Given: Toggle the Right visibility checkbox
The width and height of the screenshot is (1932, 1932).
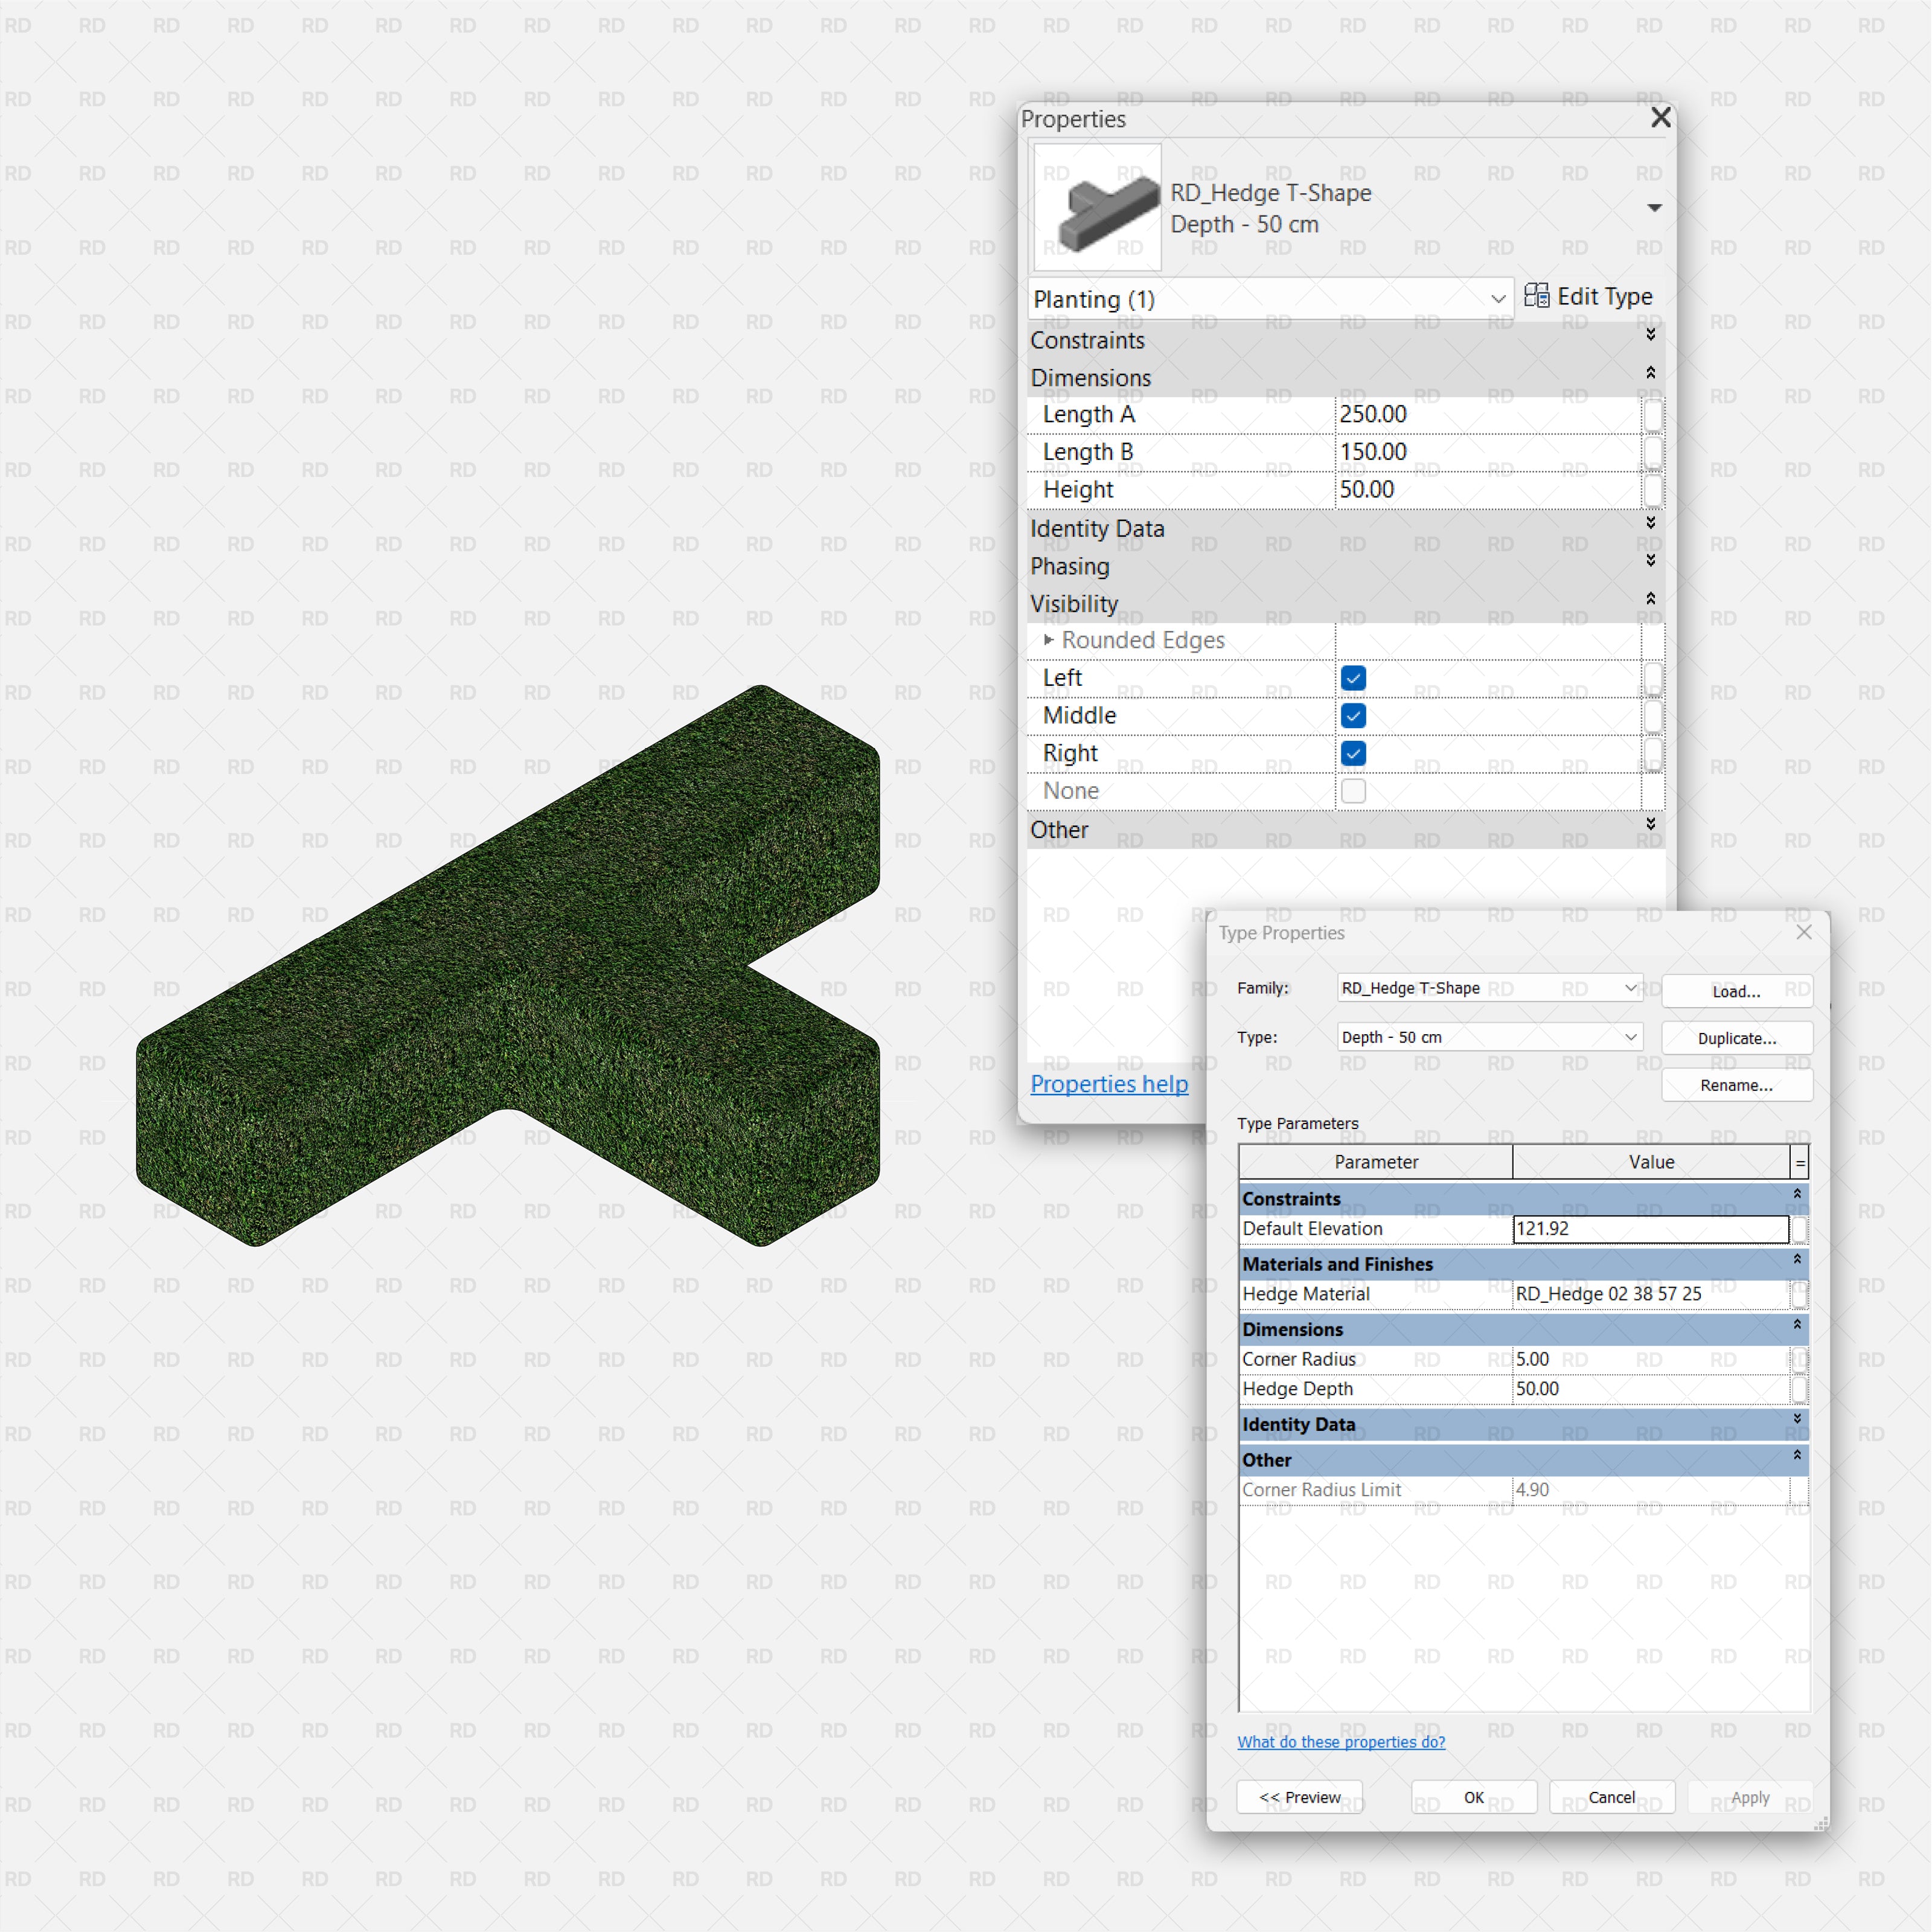Looking at the screenshot, I should tap(1353, 754).
